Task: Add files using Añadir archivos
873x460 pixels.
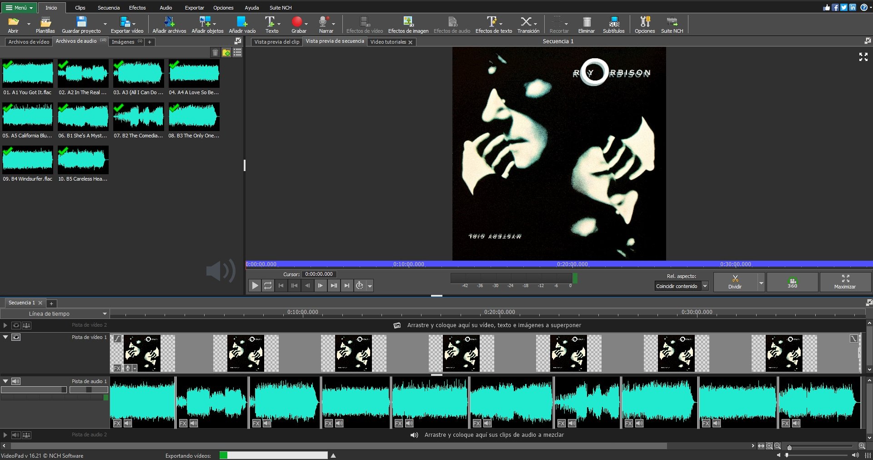Action: click(169, 25)
